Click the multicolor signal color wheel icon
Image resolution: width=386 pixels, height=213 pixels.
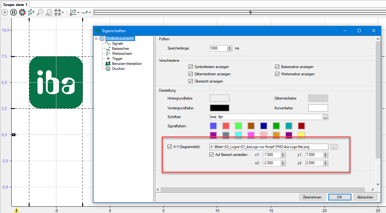point(22,12)
